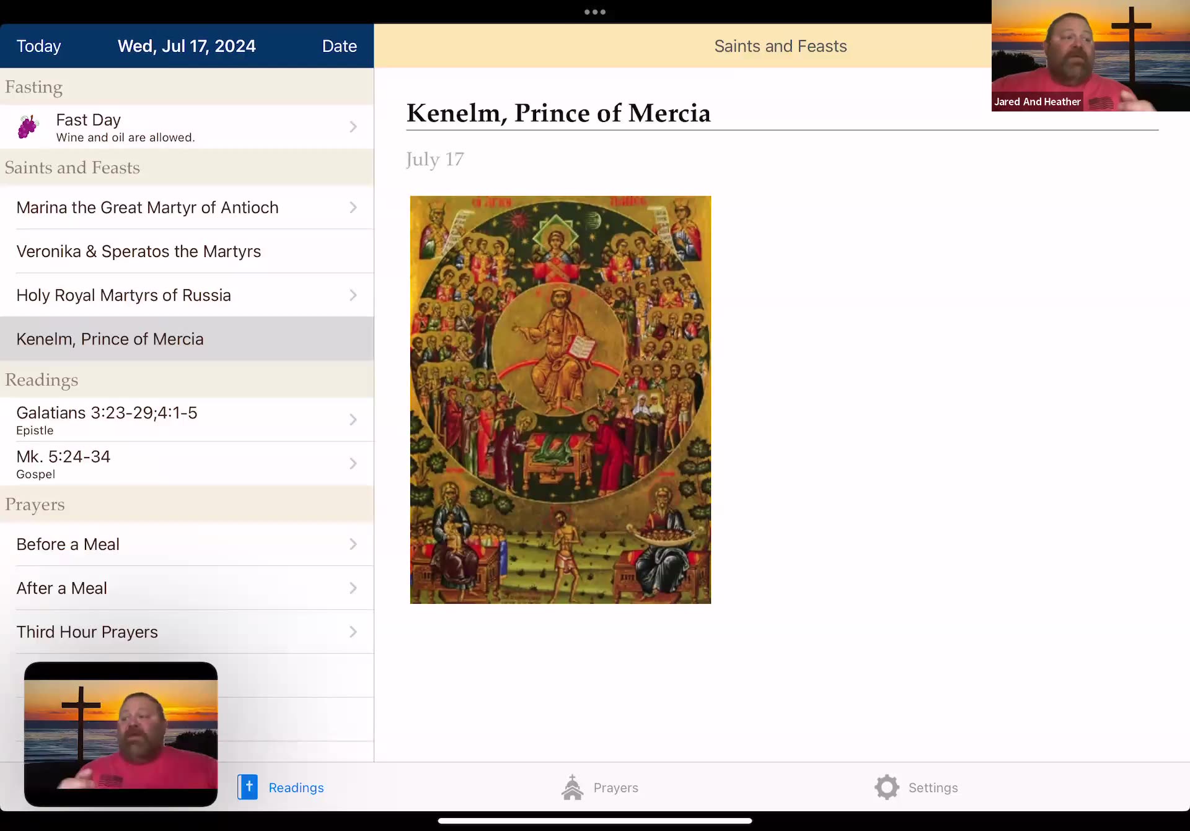
Task: Go to Today button
Action: tap(38, 46)
